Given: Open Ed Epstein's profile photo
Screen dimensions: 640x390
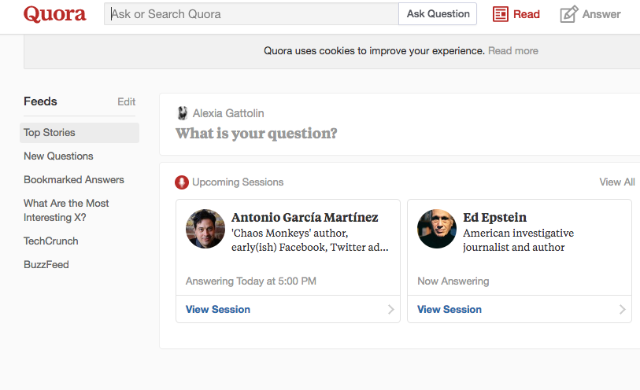Looking at the screenshot, I should point(437,229).
